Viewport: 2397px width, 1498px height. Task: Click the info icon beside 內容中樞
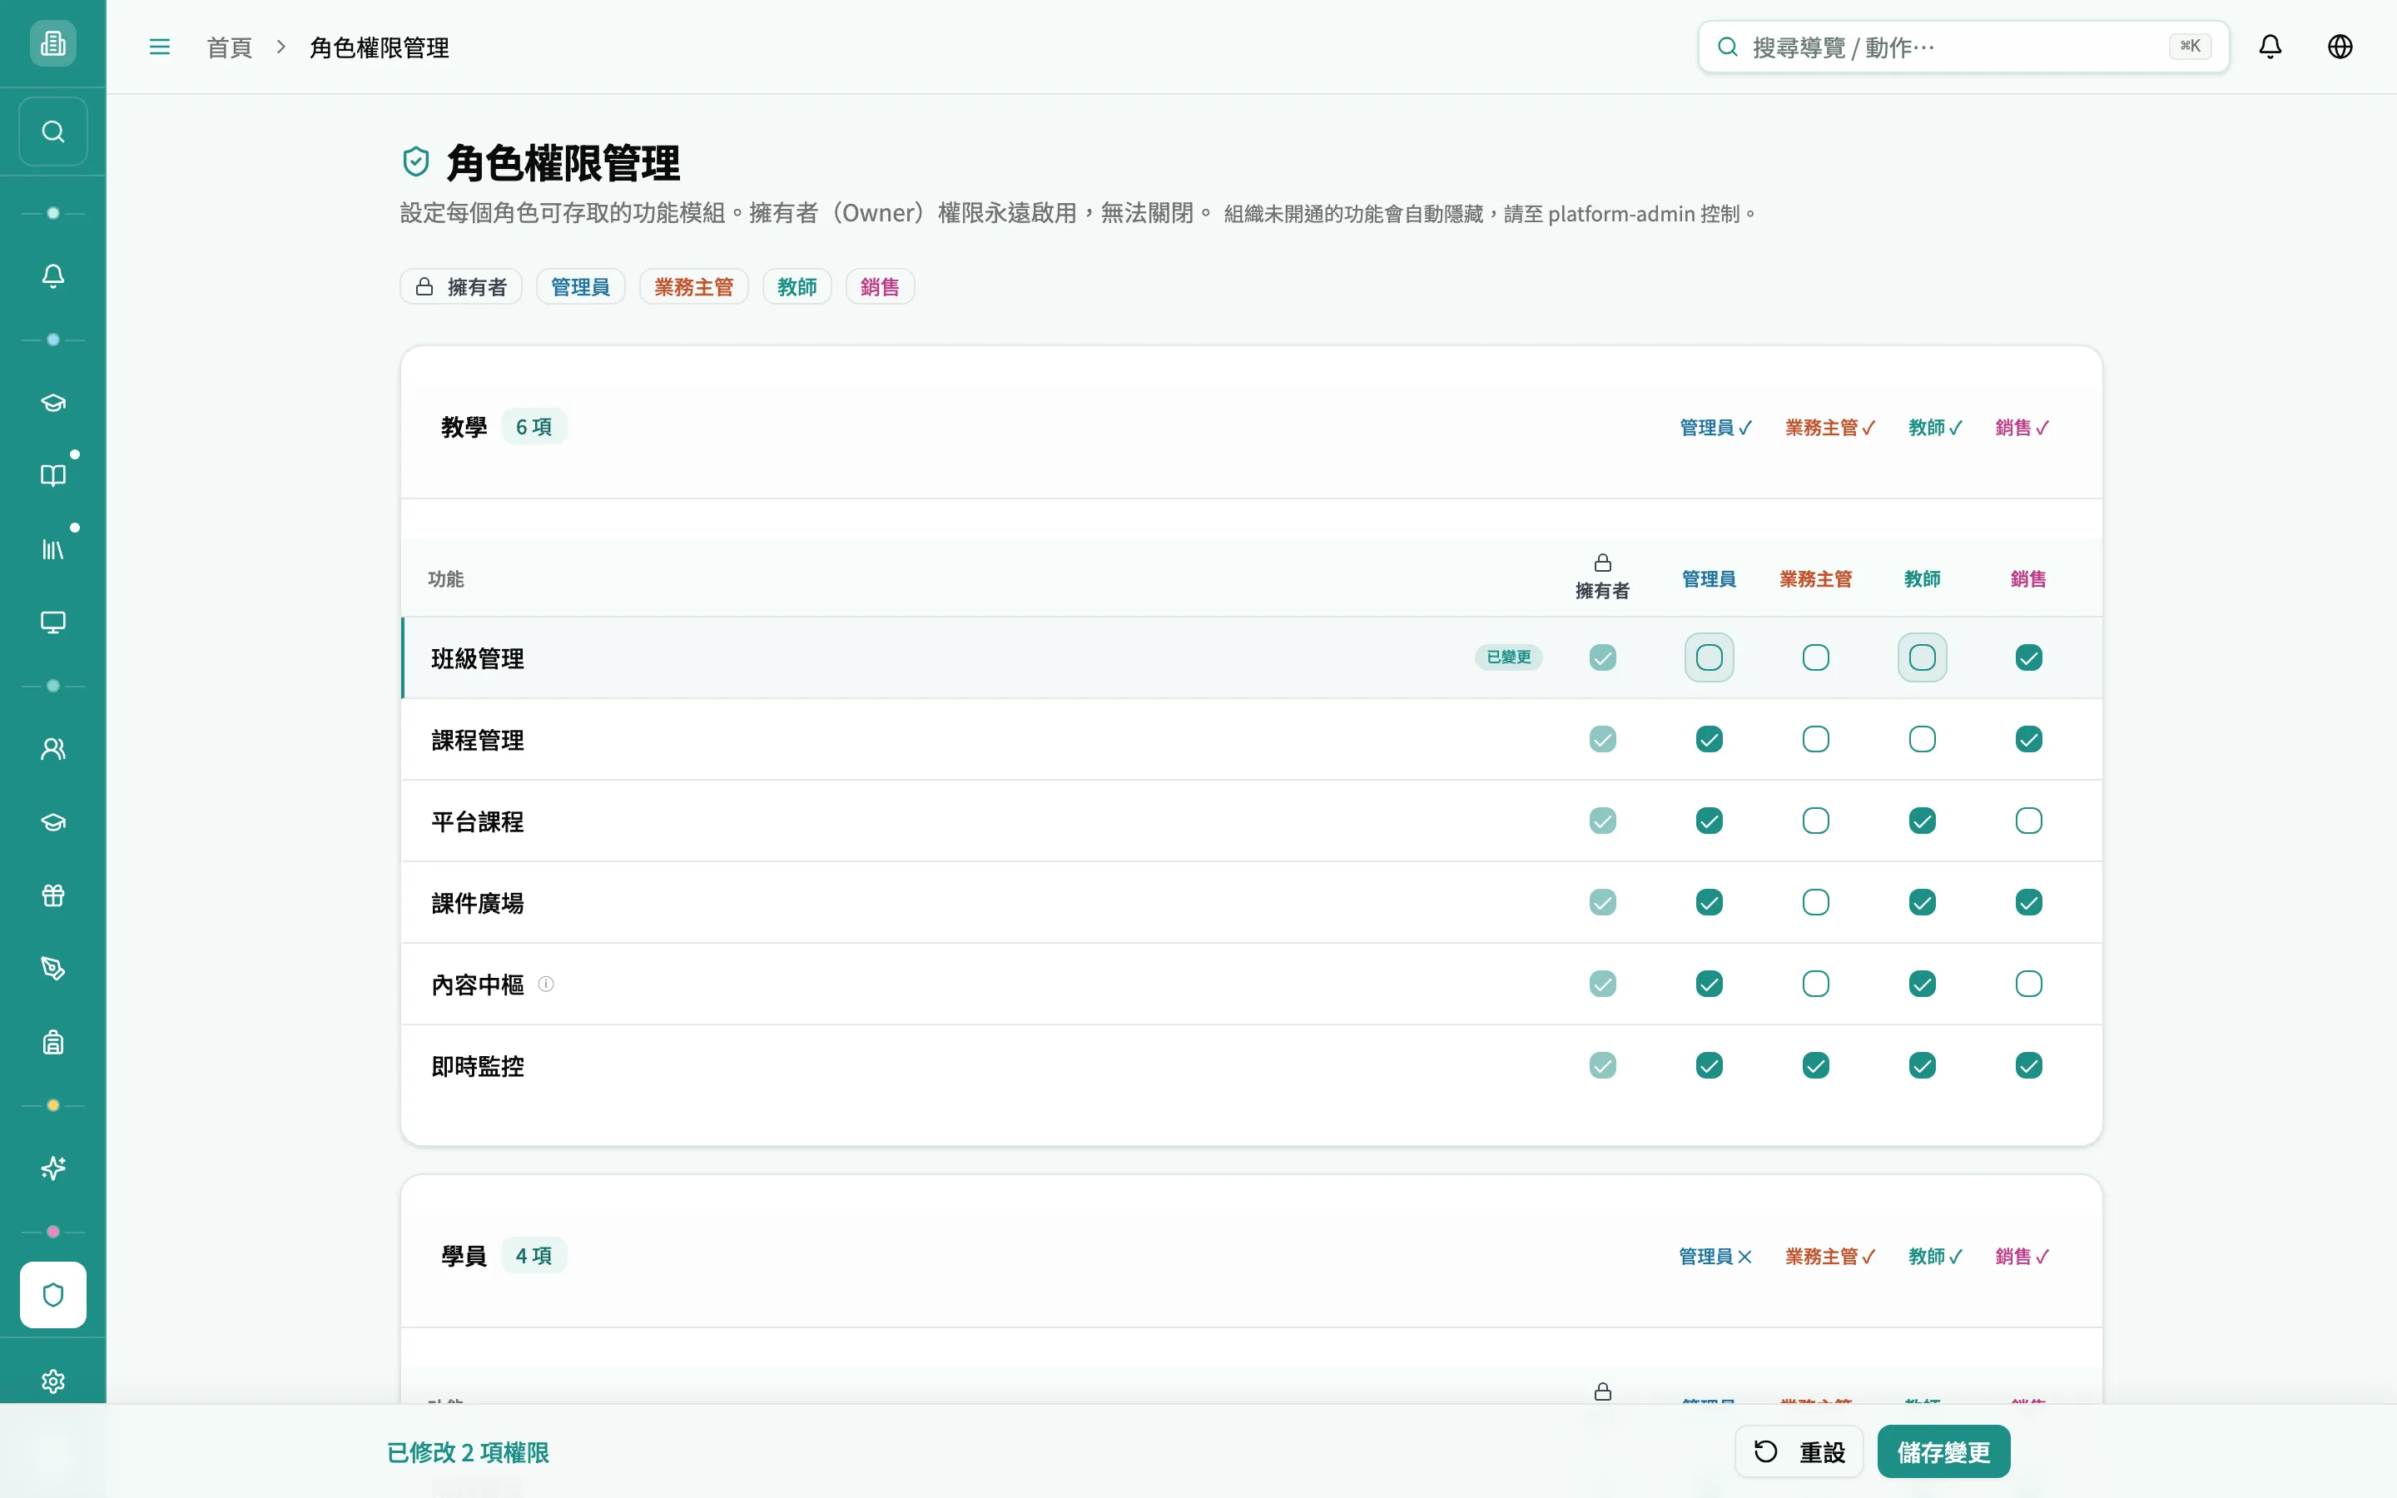546,984
